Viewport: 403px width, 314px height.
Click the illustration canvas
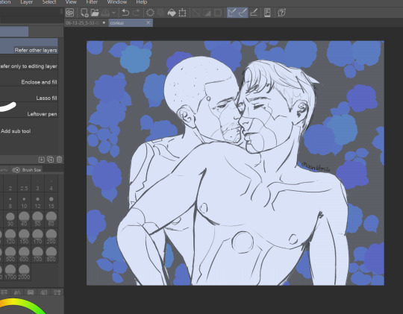pos(235,163)
